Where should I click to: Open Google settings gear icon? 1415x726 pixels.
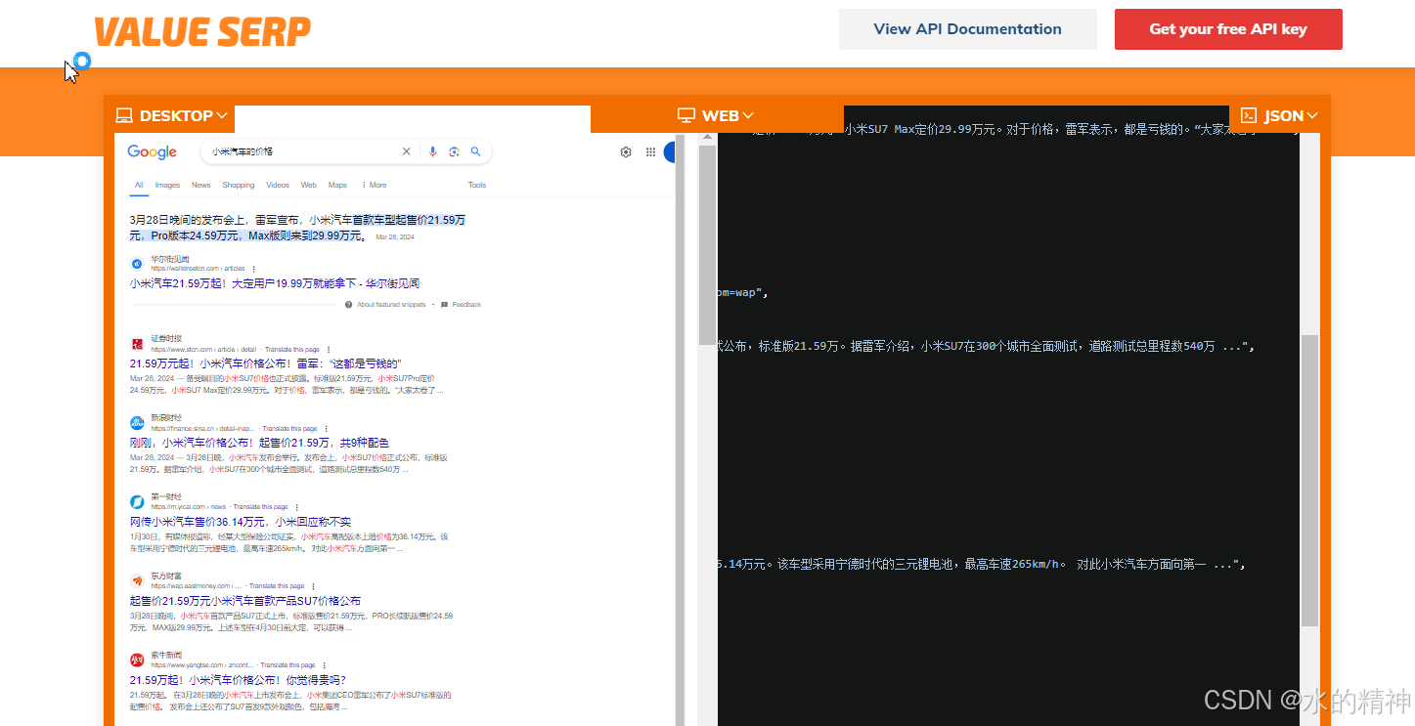pos(626,151)
